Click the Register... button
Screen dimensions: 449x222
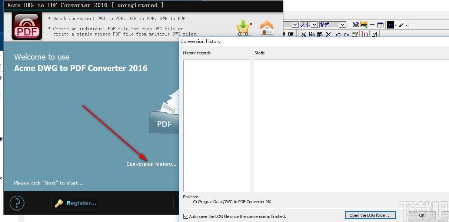76,203
